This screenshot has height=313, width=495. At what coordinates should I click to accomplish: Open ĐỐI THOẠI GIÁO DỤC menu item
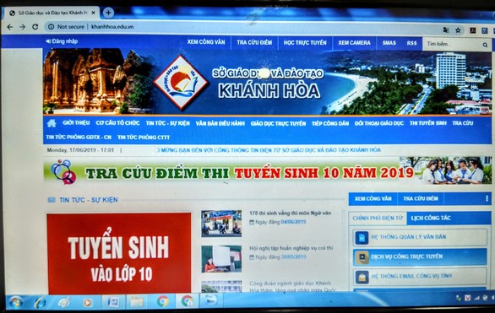pyautogui.click(x=379, y=123)
